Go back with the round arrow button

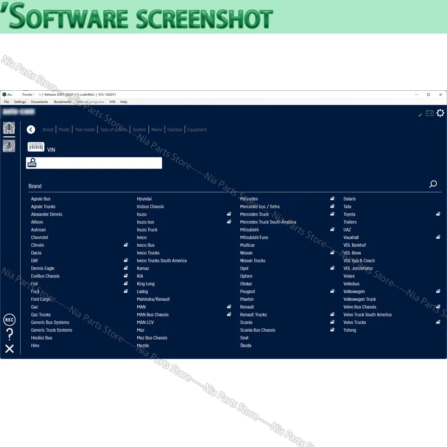click(31, 130)
